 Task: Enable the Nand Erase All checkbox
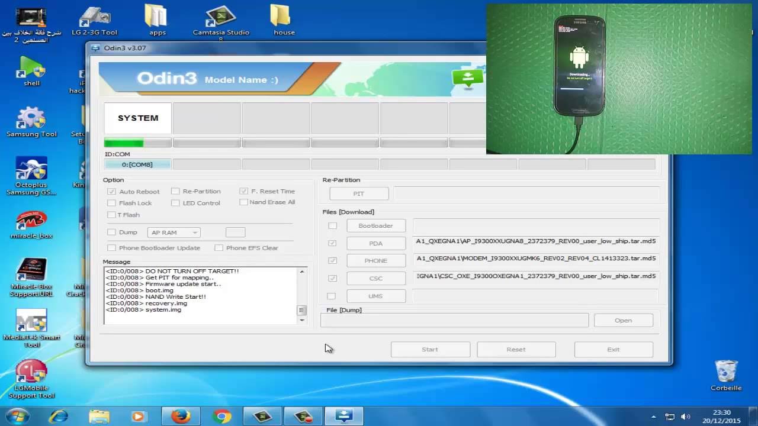coord(243,202)
